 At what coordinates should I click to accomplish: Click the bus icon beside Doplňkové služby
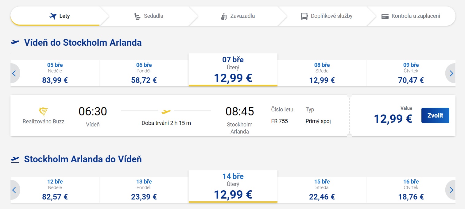[x=304, y=16]
